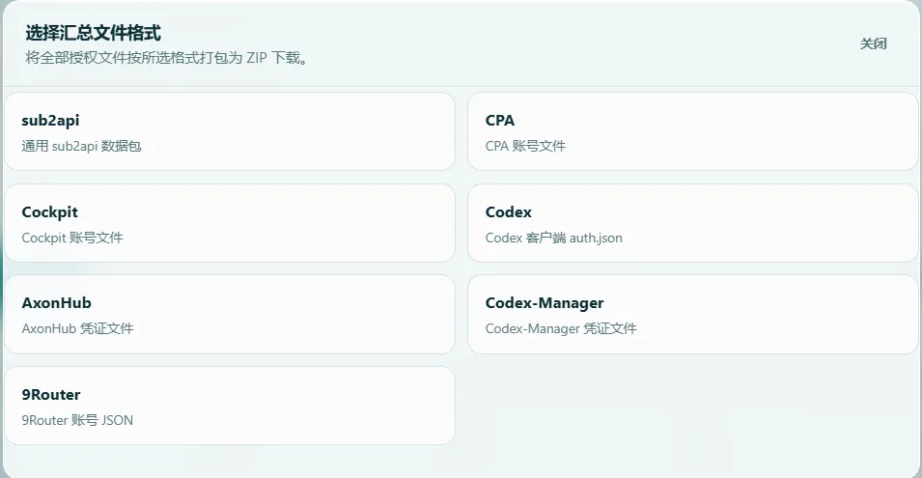Pick the Cockpit account file option
The image size is (922, 478).
(x=230, y=223)
